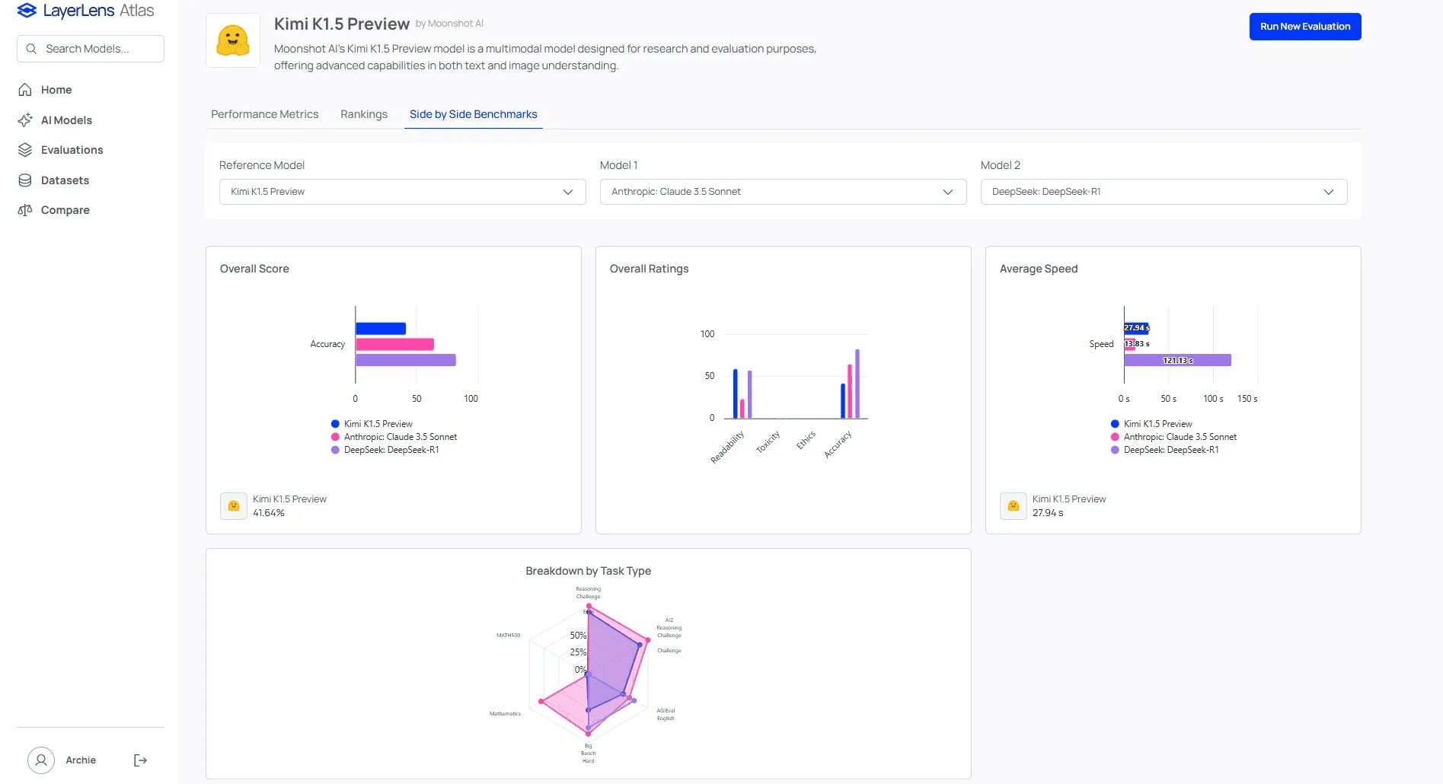This screenshot has width=1443, height=784.
Task: Toggle Claude 3.5 Sonnet legend in Overall Score
Action: coord(394,437)
